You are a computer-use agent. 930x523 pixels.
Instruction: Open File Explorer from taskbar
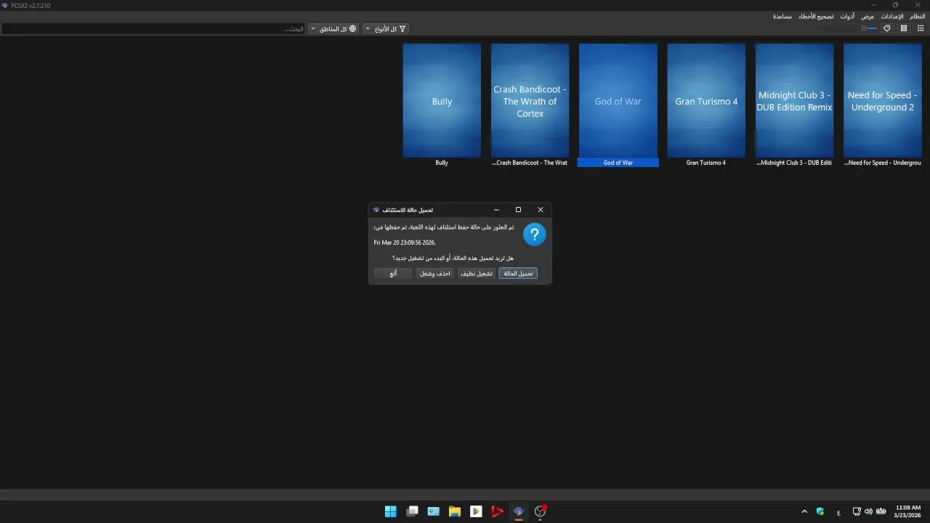[x=455, y=511]
